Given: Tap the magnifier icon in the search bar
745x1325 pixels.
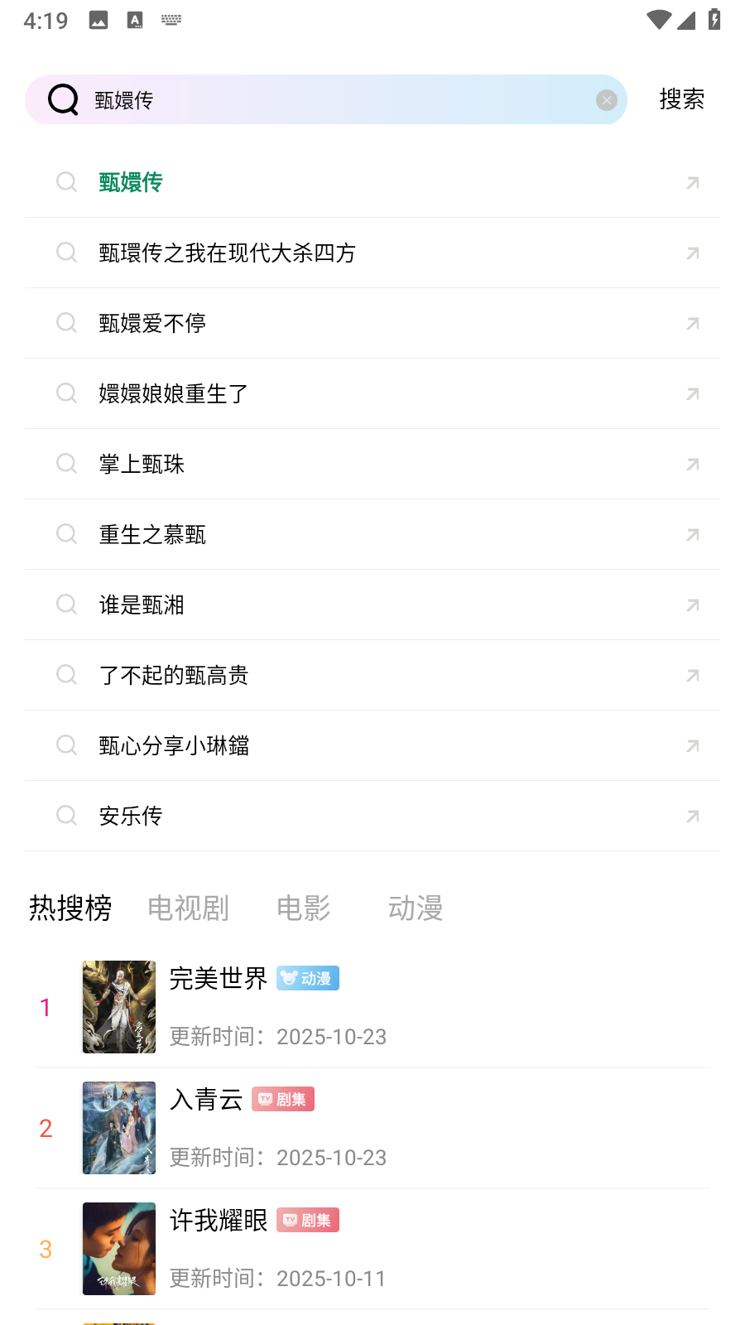Looking at the screenshot, I should pos(63,100).
